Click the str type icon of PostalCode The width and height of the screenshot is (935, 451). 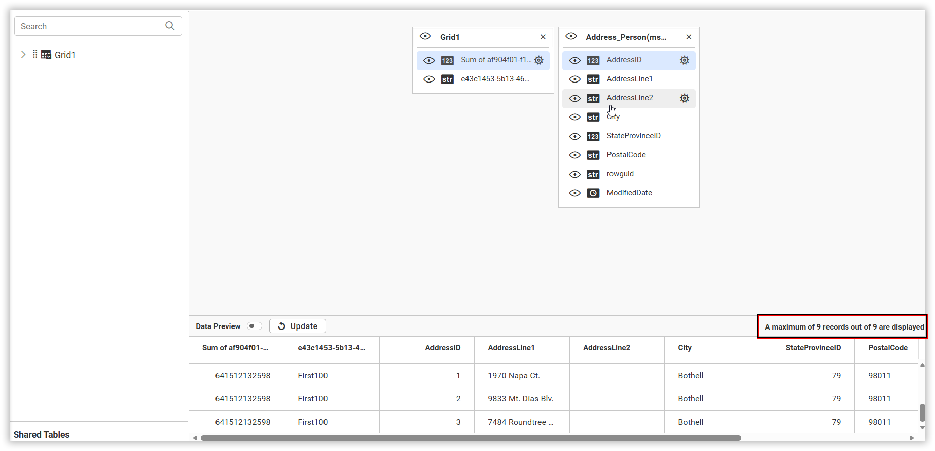tap(593, 155)
